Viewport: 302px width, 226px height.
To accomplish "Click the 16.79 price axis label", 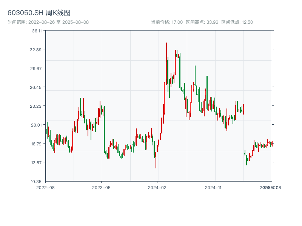I will click(37, 144).
